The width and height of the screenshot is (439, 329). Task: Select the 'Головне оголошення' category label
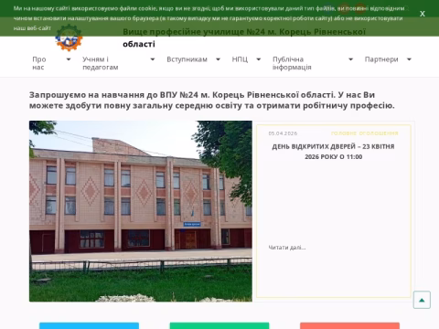pos(365,133)
